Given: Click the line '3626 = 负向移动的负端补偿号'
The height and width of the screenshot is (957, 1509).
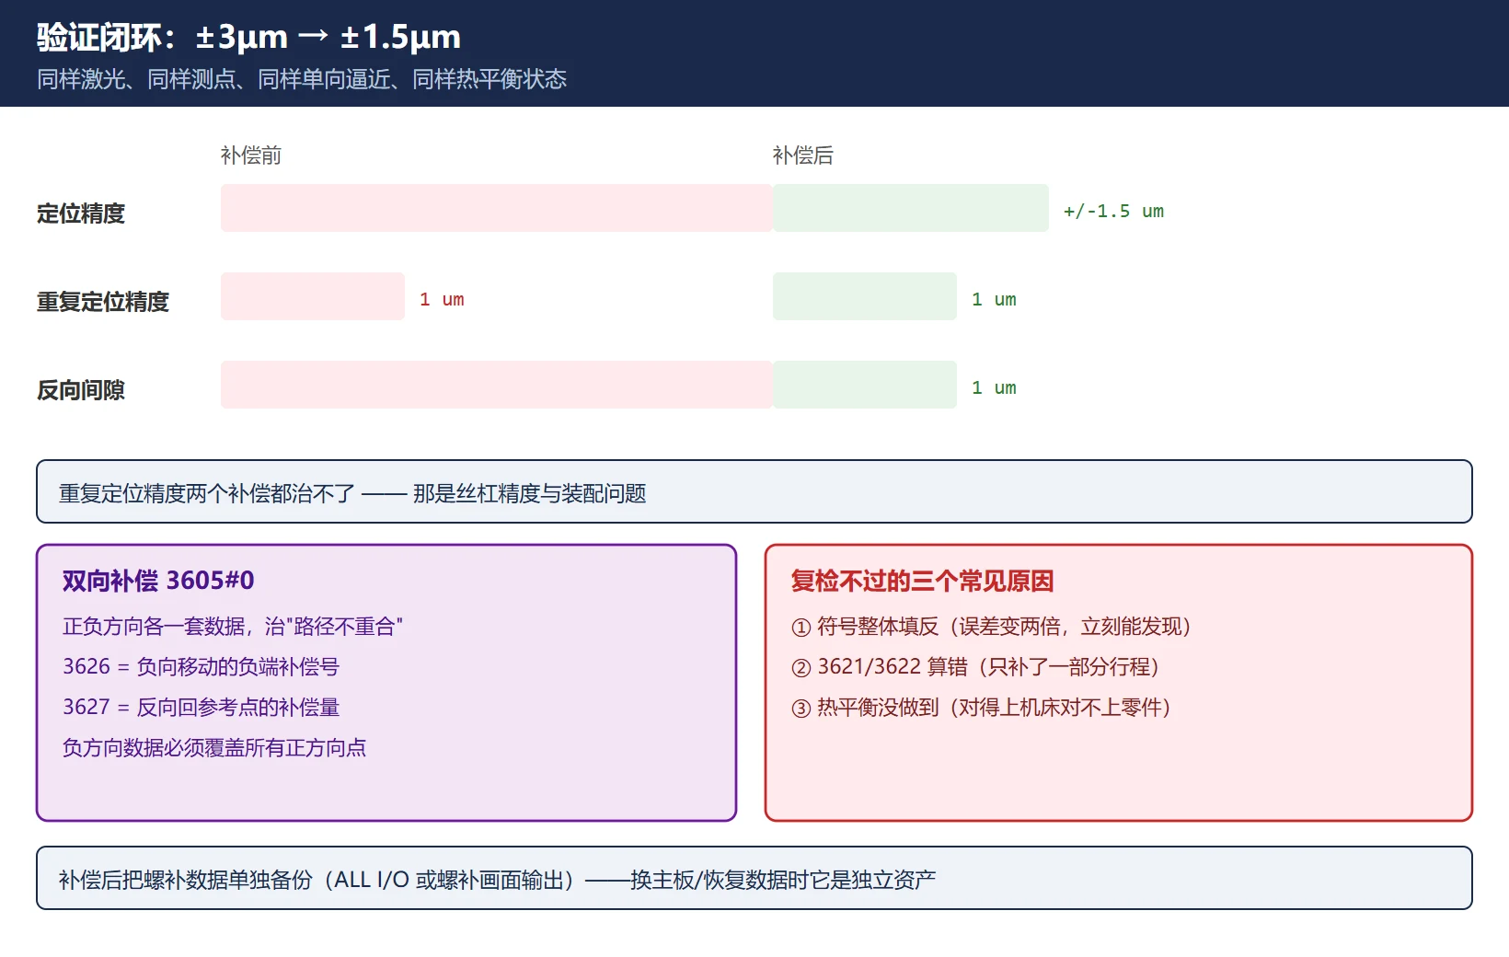Looking at the screenshot, I should [x=201, y=667].
